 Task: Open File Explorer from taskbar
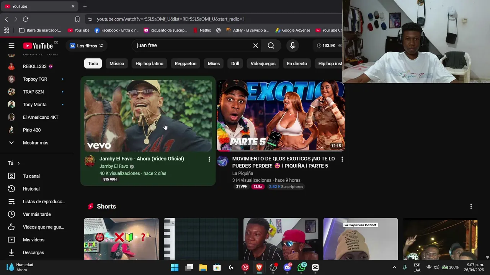coord(203,267)
